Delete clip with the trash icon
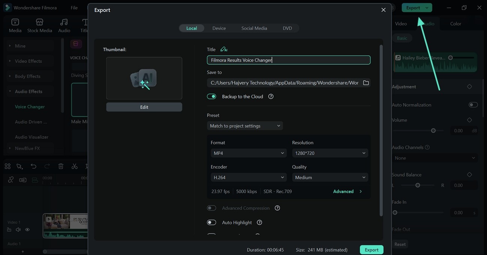This screenshot has width=487, height=255. pos(61,166)
